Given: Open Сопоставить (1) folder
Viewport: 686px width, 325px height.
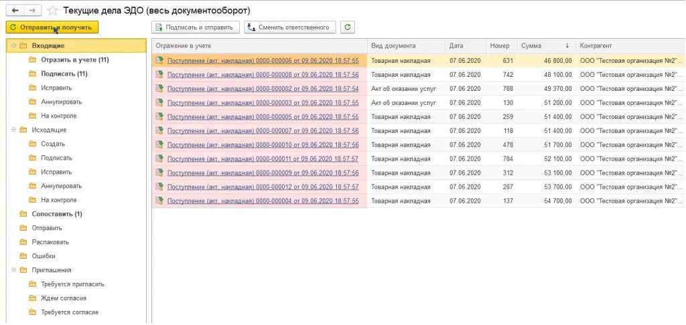Looking at the screenshot, I should click(x=57, y=214).
